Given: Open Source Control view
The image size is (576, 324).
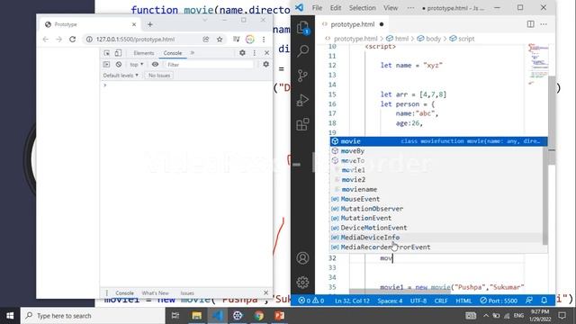Looking at the screenshot, I should click(302, 76).
